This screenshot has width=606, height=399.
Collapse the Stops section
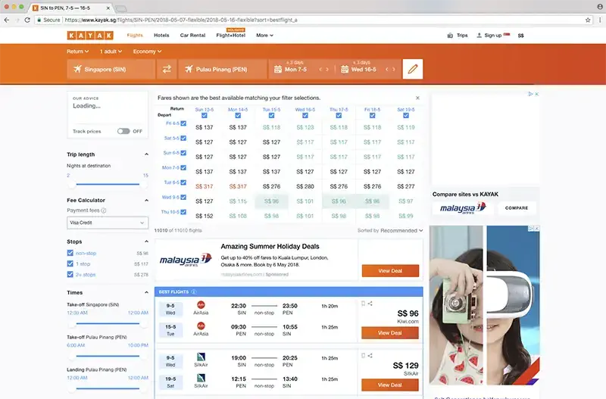point(146,242)
